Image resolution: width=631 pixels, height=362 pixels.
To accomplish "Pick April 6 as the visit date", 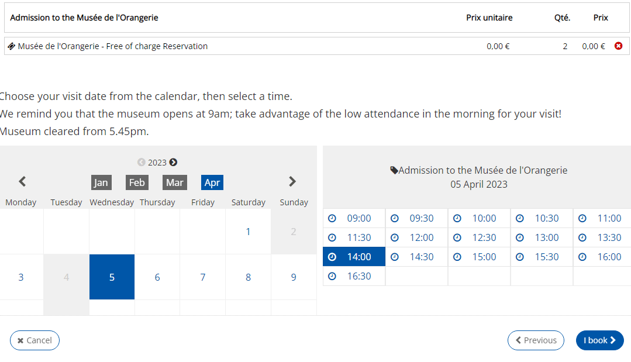I will (x=157, y=277).
